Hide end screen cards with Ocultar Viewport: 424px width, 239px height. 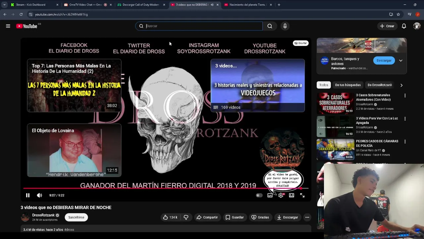tap(301, 43)
